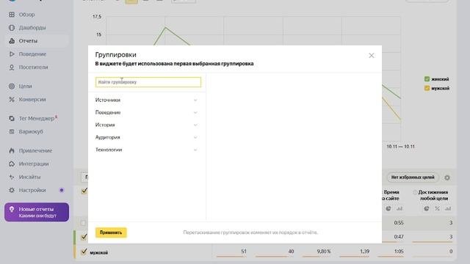
Task: Open Настройки gear icon in sidebar
Action: click(12, 190)
